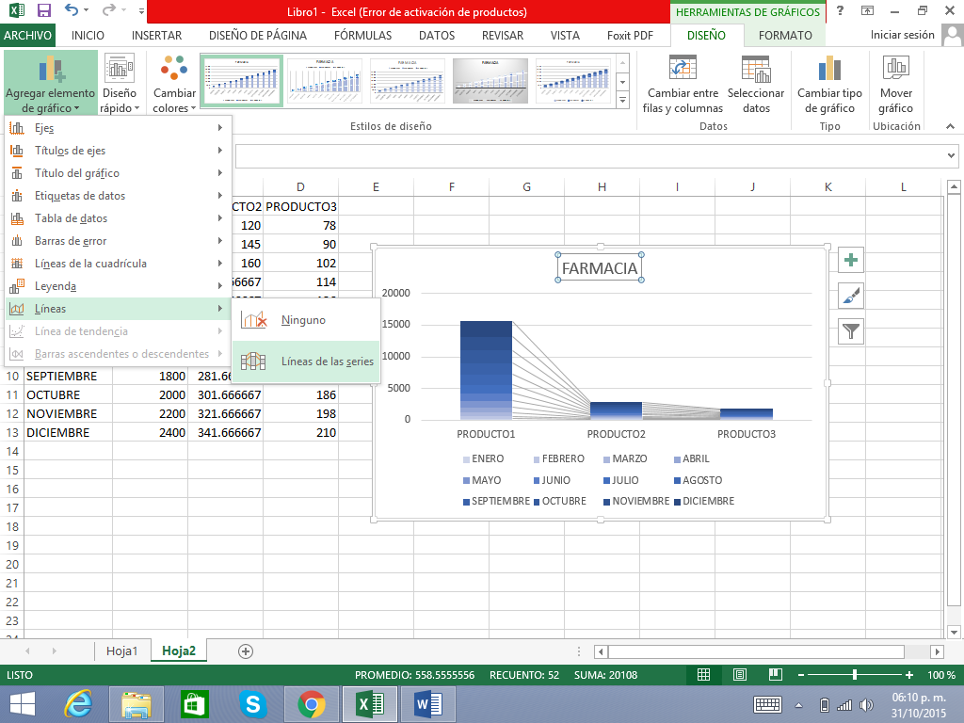Viewport: 964px width, 723px height.
Task: Select page break preview view button
Action: pos(774,675)
